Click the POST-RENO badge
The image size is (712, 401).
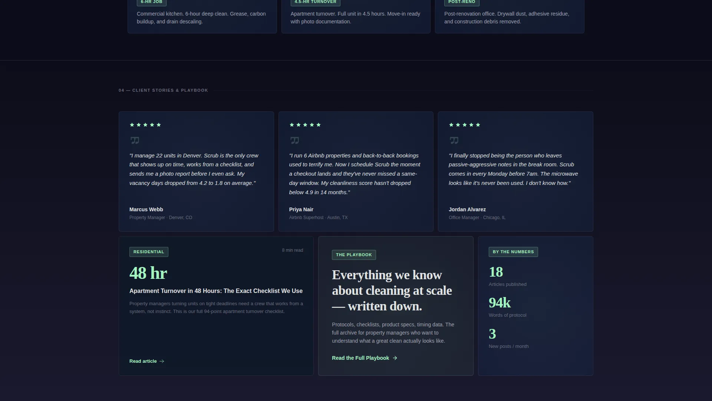(462, 2)
